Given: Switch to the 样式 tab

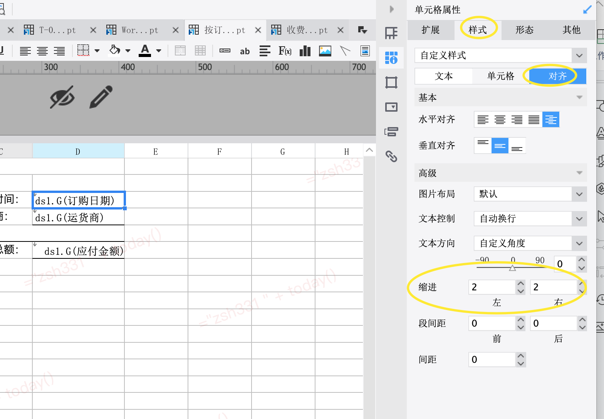Looking at the screenshot, I should coord(478,30).
